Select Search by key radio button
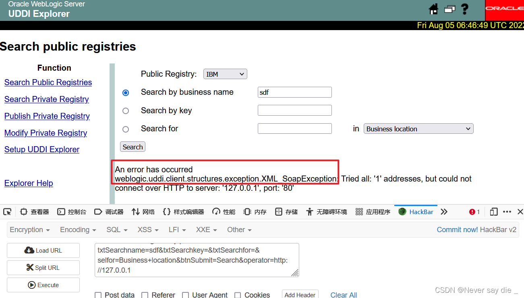Screen dimensions: 524x298 coord(126,111)
